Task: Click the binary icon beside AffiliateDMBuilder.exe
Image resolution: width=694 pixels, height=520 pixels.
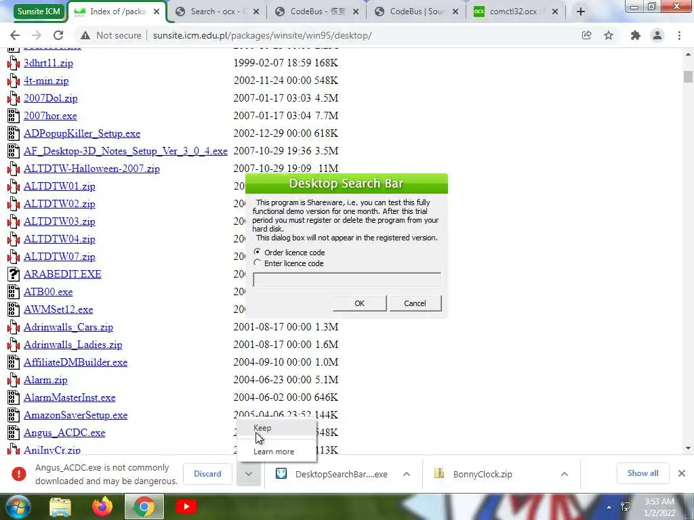Action: (x=14, y=362)
